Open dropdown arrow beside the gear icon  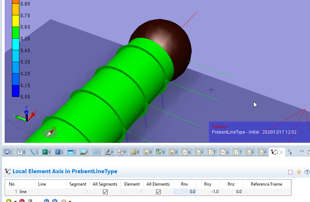tap(70, 201)
